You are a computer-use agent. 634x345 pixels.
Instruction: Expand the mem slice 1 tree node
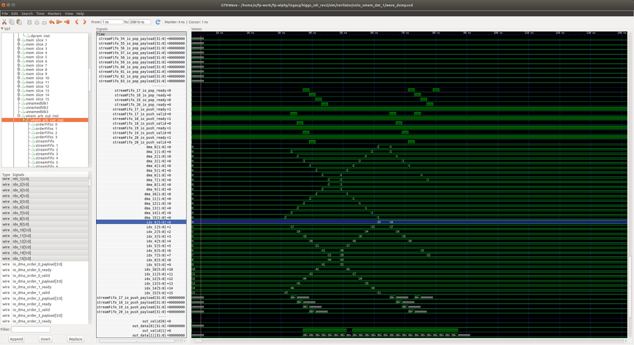coord(18,41)
